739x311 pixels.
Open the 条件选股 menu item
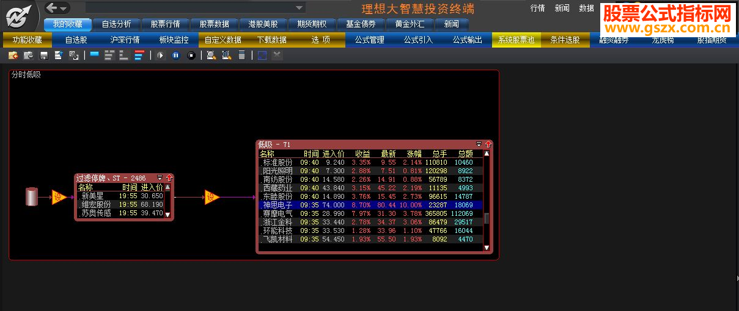(x=565, y=40)
